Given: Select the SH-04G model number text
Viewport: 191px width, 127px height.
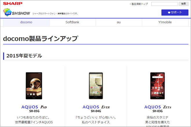Looking at the screenshot, I should click(96, 111).
